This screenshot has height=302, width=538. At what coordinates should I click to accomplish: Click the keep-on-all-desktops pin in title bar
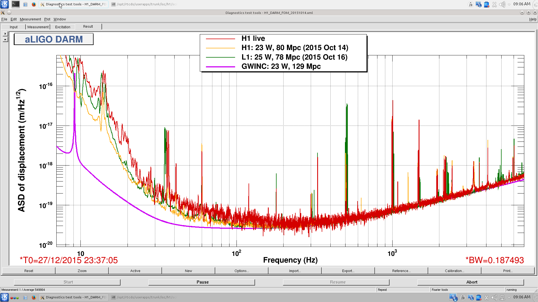(x=9, y=13)
